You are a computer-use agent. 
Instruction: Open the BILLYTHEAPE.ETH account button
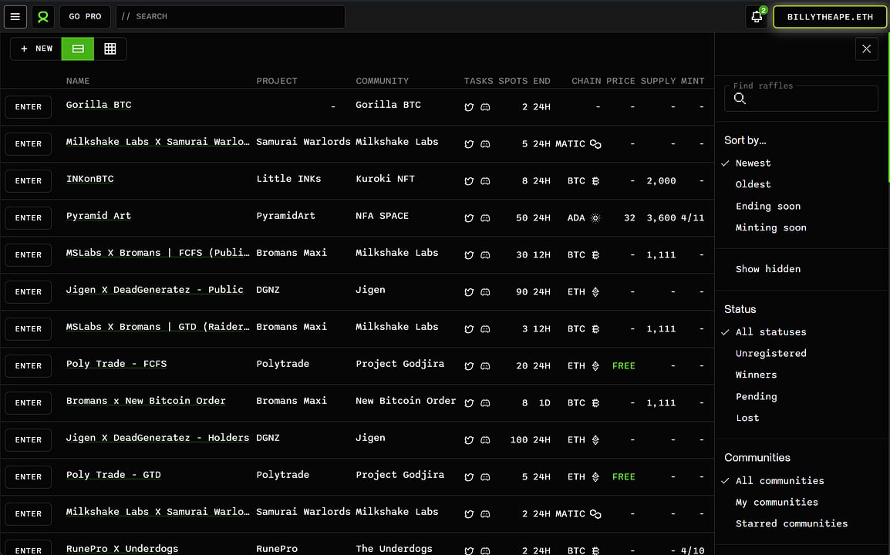pos(829,16)
